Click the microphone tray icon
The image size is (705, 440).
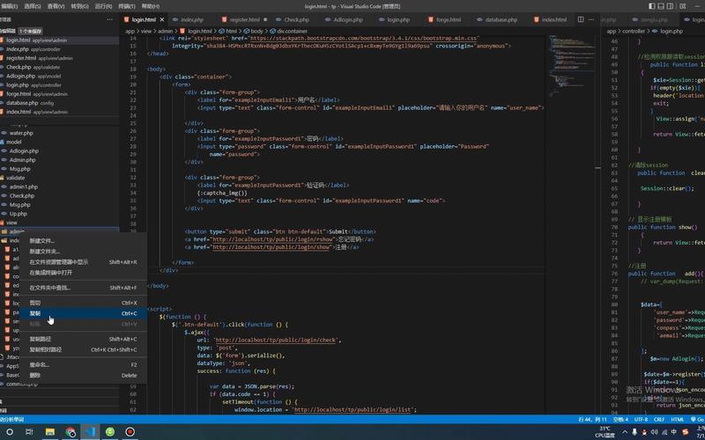coord(634,432)
